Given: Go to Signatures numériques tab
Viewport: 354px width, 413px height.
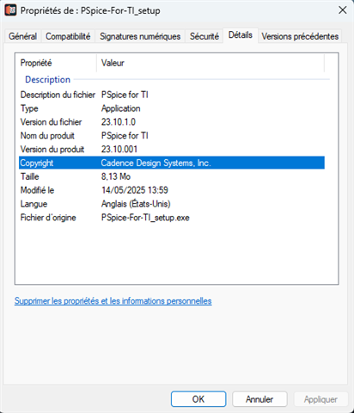Looking at the screenshot, I should [x=140, y=36].
